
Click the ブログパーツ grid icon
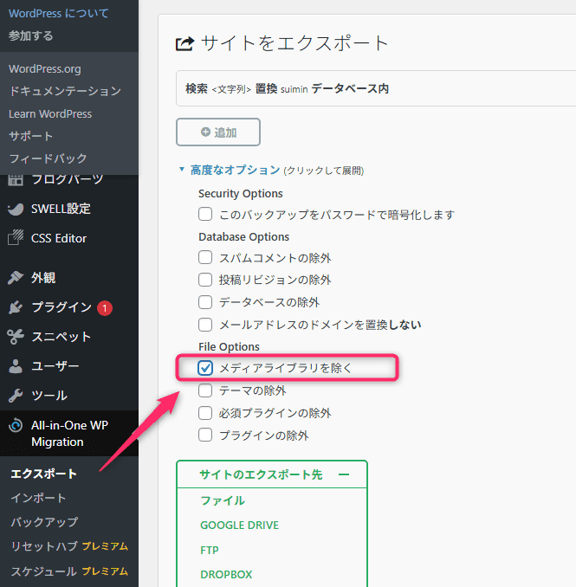click(16, 180)
